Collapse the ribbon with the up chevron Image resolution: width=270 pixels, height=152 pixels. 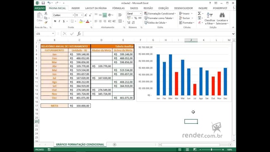233,27
